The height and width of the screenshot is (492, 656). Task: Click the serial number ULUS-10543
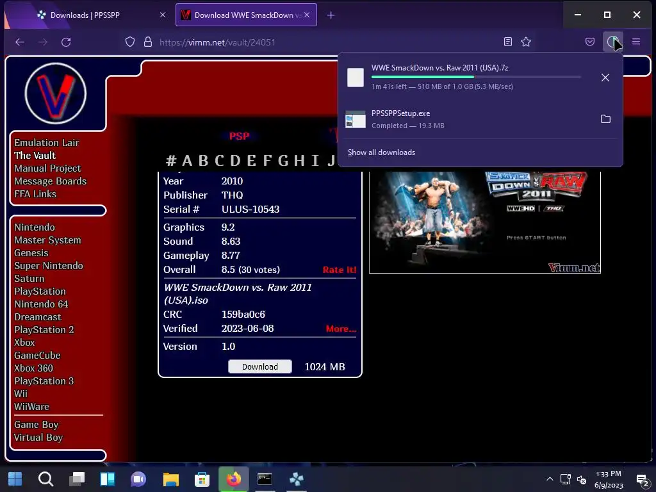(250, 209)
